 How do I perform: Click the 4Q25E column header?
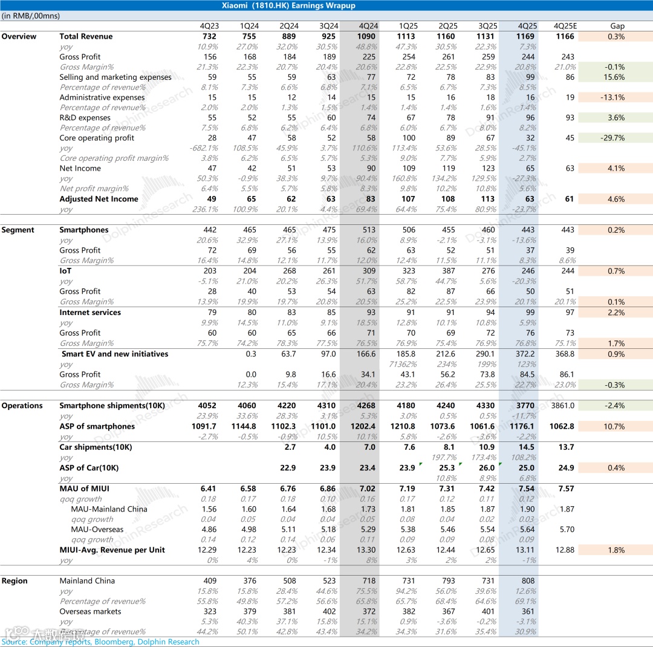(x=565, y=26)
